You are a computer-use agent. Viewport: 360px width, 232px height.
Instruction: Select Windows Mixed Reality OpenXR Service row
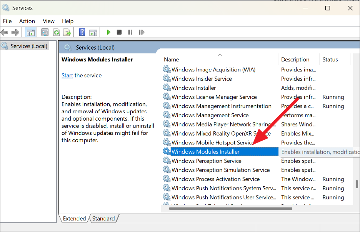[220, 133]
